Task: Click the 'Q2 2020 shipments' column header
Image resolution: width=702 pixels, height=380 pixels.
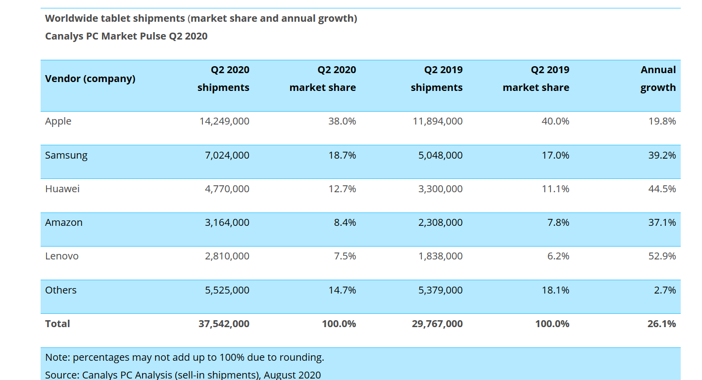Action: 223,79
